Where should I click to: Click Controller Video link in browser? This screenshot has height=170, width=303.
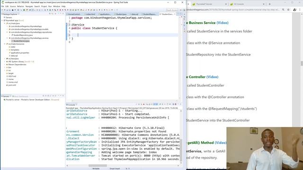[212, 77]
